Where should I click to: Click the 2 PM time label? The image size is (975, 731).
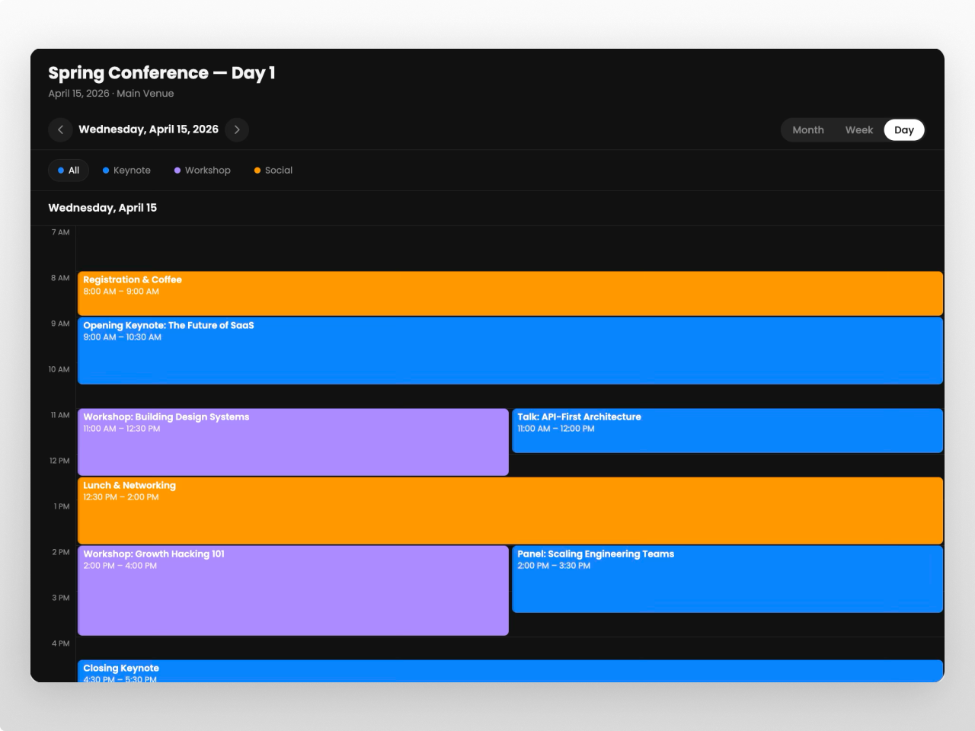point(61,552)
